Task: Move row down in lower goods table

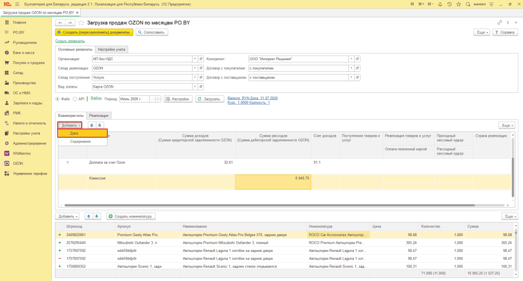Action: [97, 216]
